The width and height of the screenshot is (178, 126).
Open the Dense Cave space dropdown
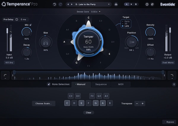[x=88, y=12]
